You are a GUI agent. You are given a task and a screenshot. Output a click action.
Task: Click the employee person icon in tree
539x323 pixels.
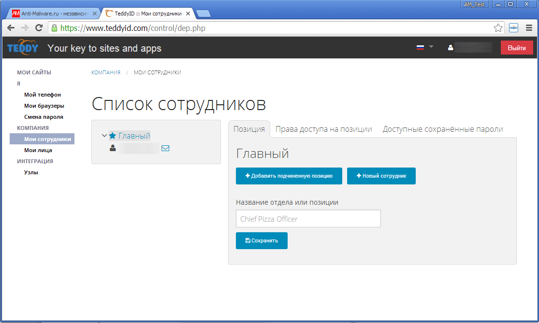click(113, 148)
